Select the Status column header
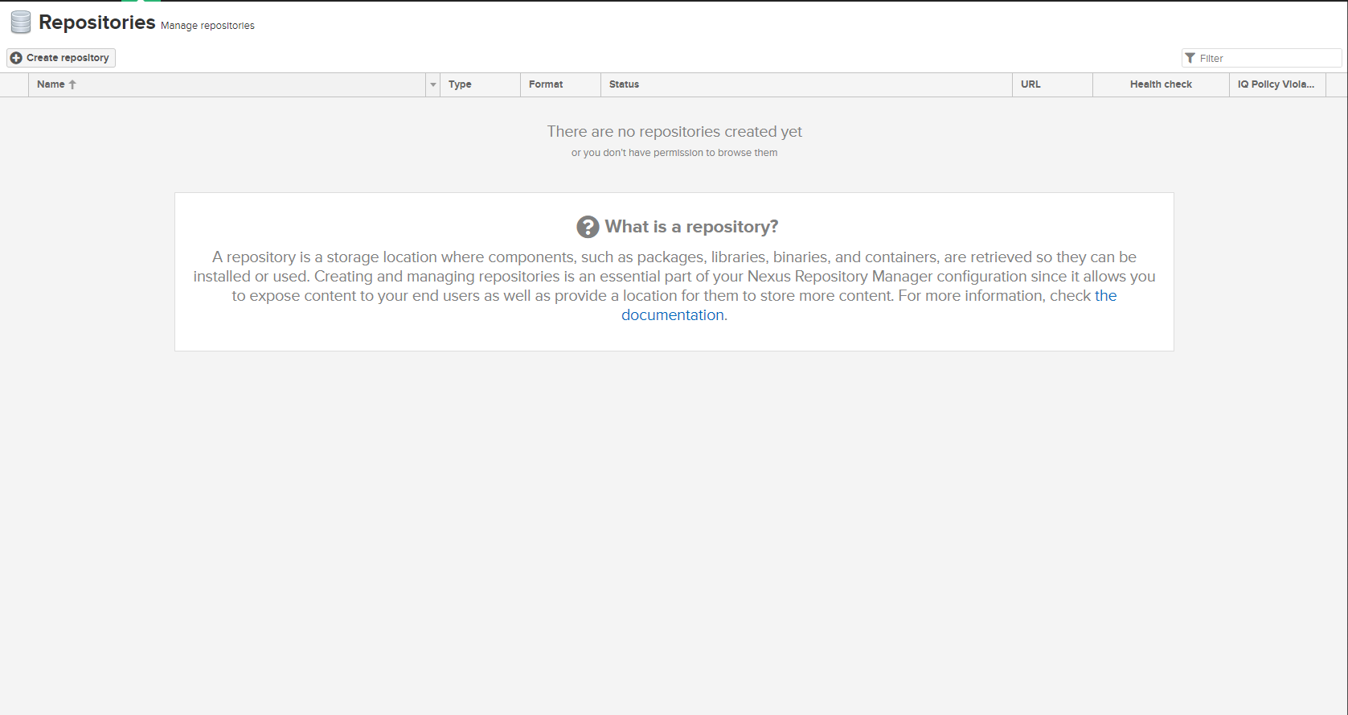This screenshot has width=1348, height=715. tap(624, 84)
